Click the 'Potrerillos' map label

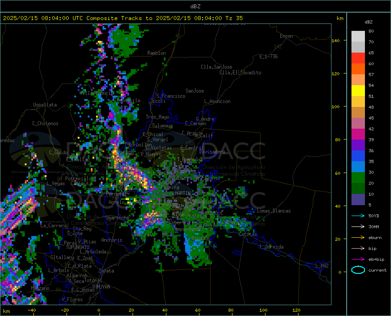click(x=80, y=179)
